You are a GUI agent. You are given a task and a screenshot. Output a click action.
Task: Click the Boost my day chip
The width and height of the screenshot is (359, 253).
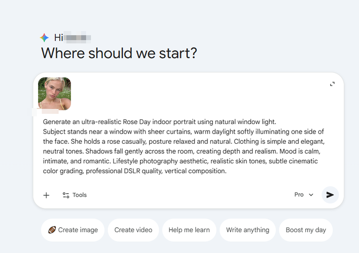tap(306, 230)
